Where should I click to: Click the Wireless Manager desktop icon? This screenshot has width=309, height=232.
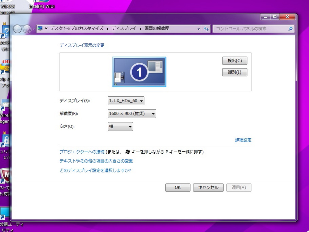point(5,111)
